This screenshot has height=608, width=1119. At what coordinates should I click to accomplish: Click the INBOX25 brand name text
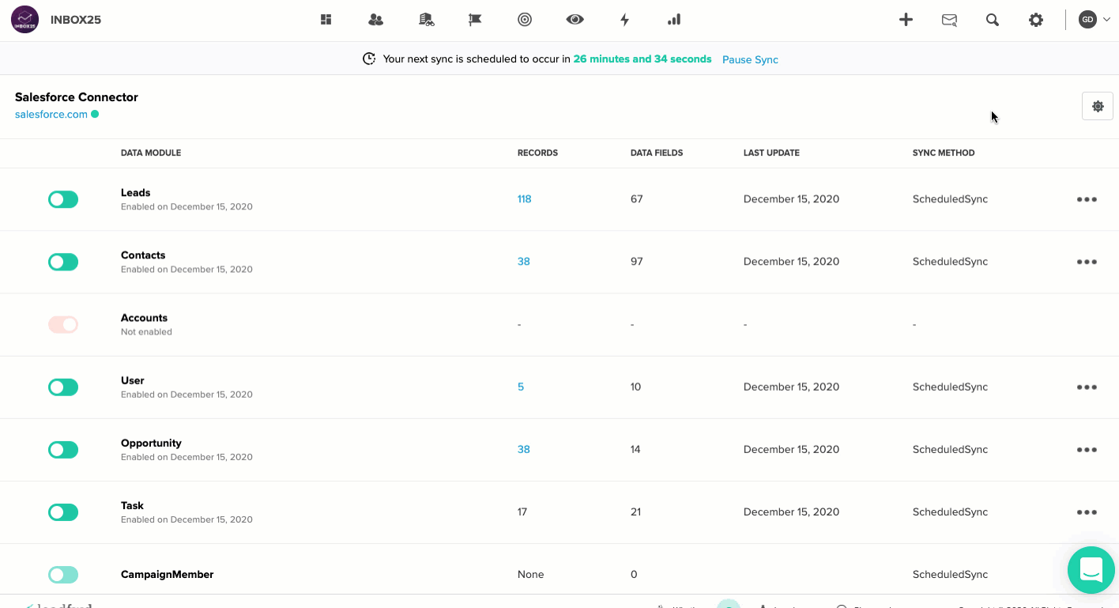[76, 20]
